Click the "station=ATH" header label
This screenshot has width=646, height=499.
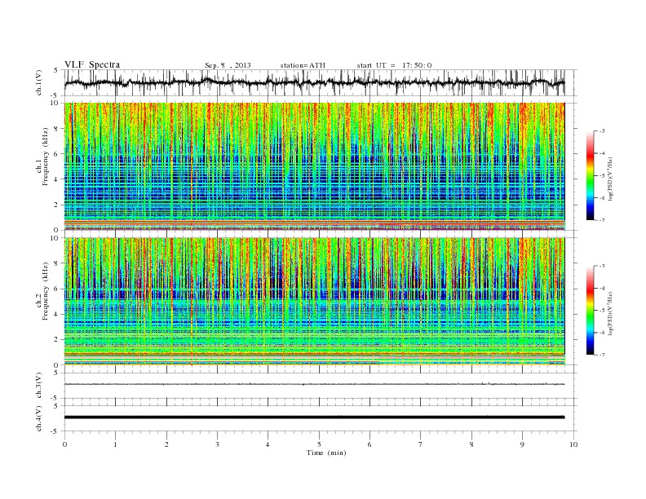coord(303,65)
